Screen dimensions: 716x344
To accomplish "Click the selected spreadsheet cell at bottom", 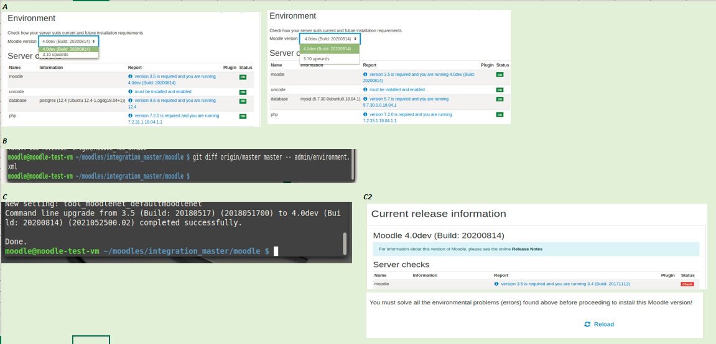I will (91, 340).
